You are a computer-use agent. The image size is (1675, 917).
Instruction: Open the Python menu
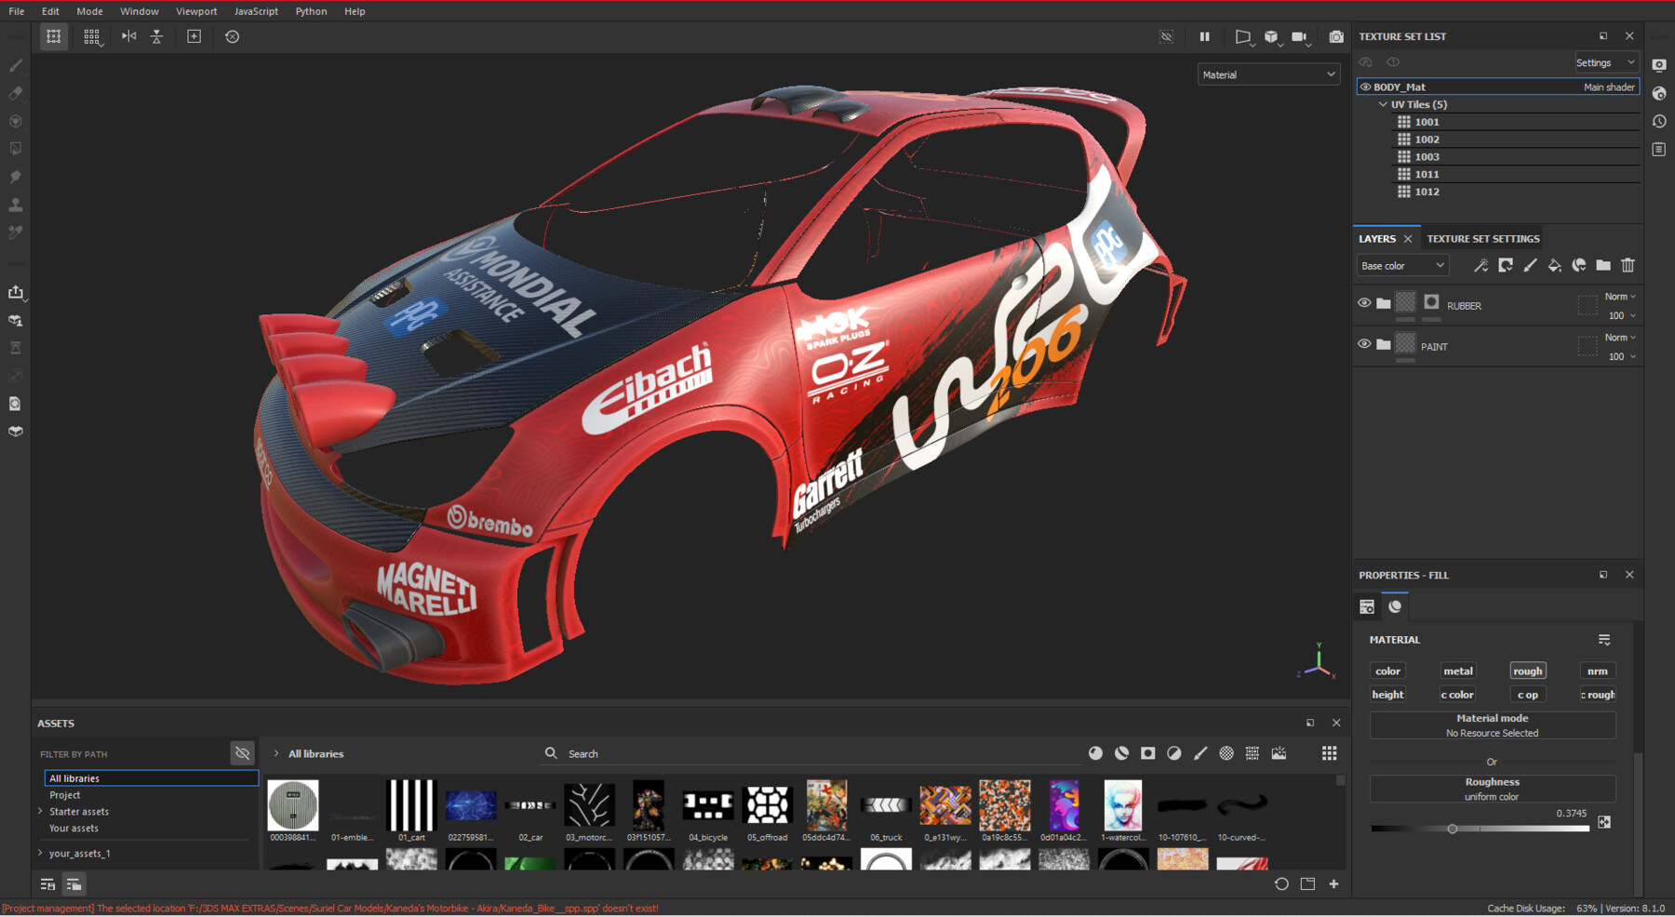click(x=311, y=11)
